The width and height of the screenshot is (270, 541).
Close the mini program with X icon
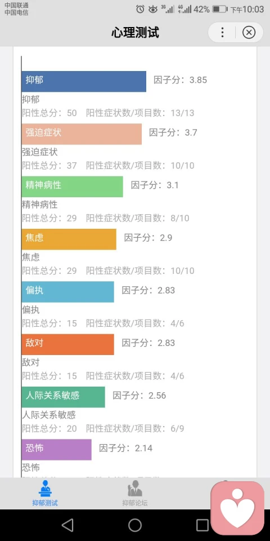point(249,33)
